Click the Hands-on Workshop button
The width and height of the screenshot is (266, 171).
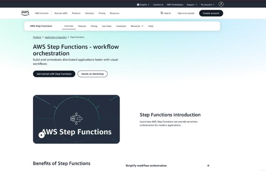92,74
